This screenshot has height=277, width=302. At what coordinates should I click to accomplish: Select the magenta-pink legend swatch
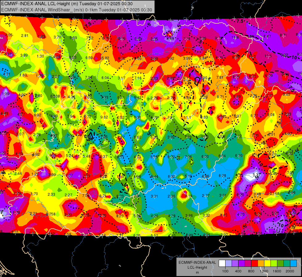(x=248, y=263)
